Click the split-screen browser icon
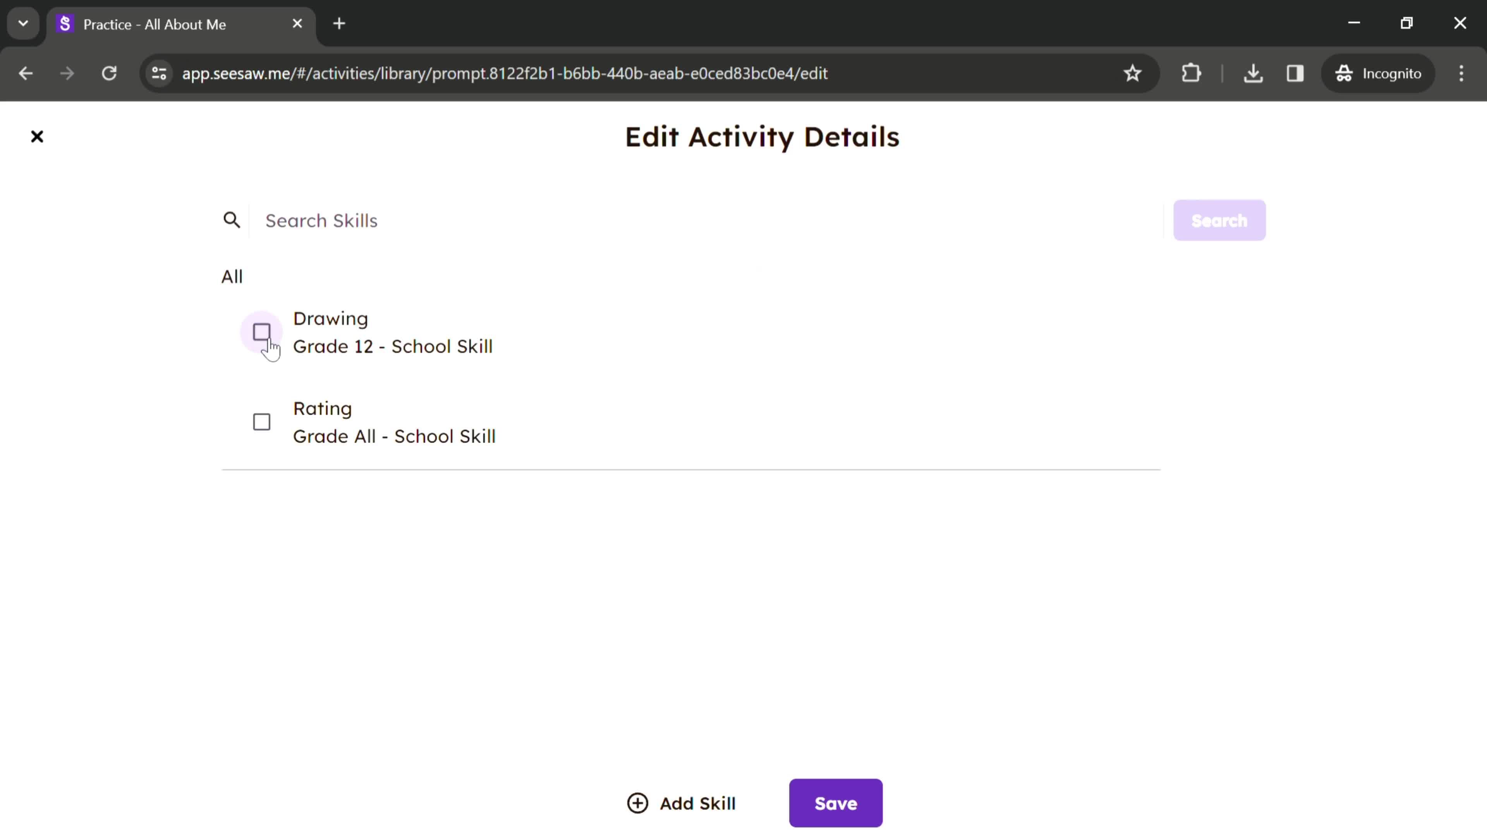Viewport: 1487px width, 836px height. click(1295, 72)
